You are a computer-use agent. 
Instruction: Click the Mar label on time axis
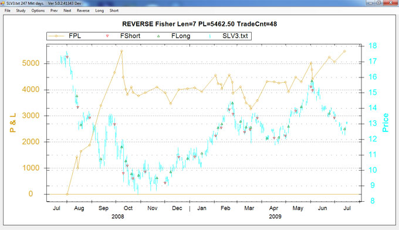(x=249, y=208)
